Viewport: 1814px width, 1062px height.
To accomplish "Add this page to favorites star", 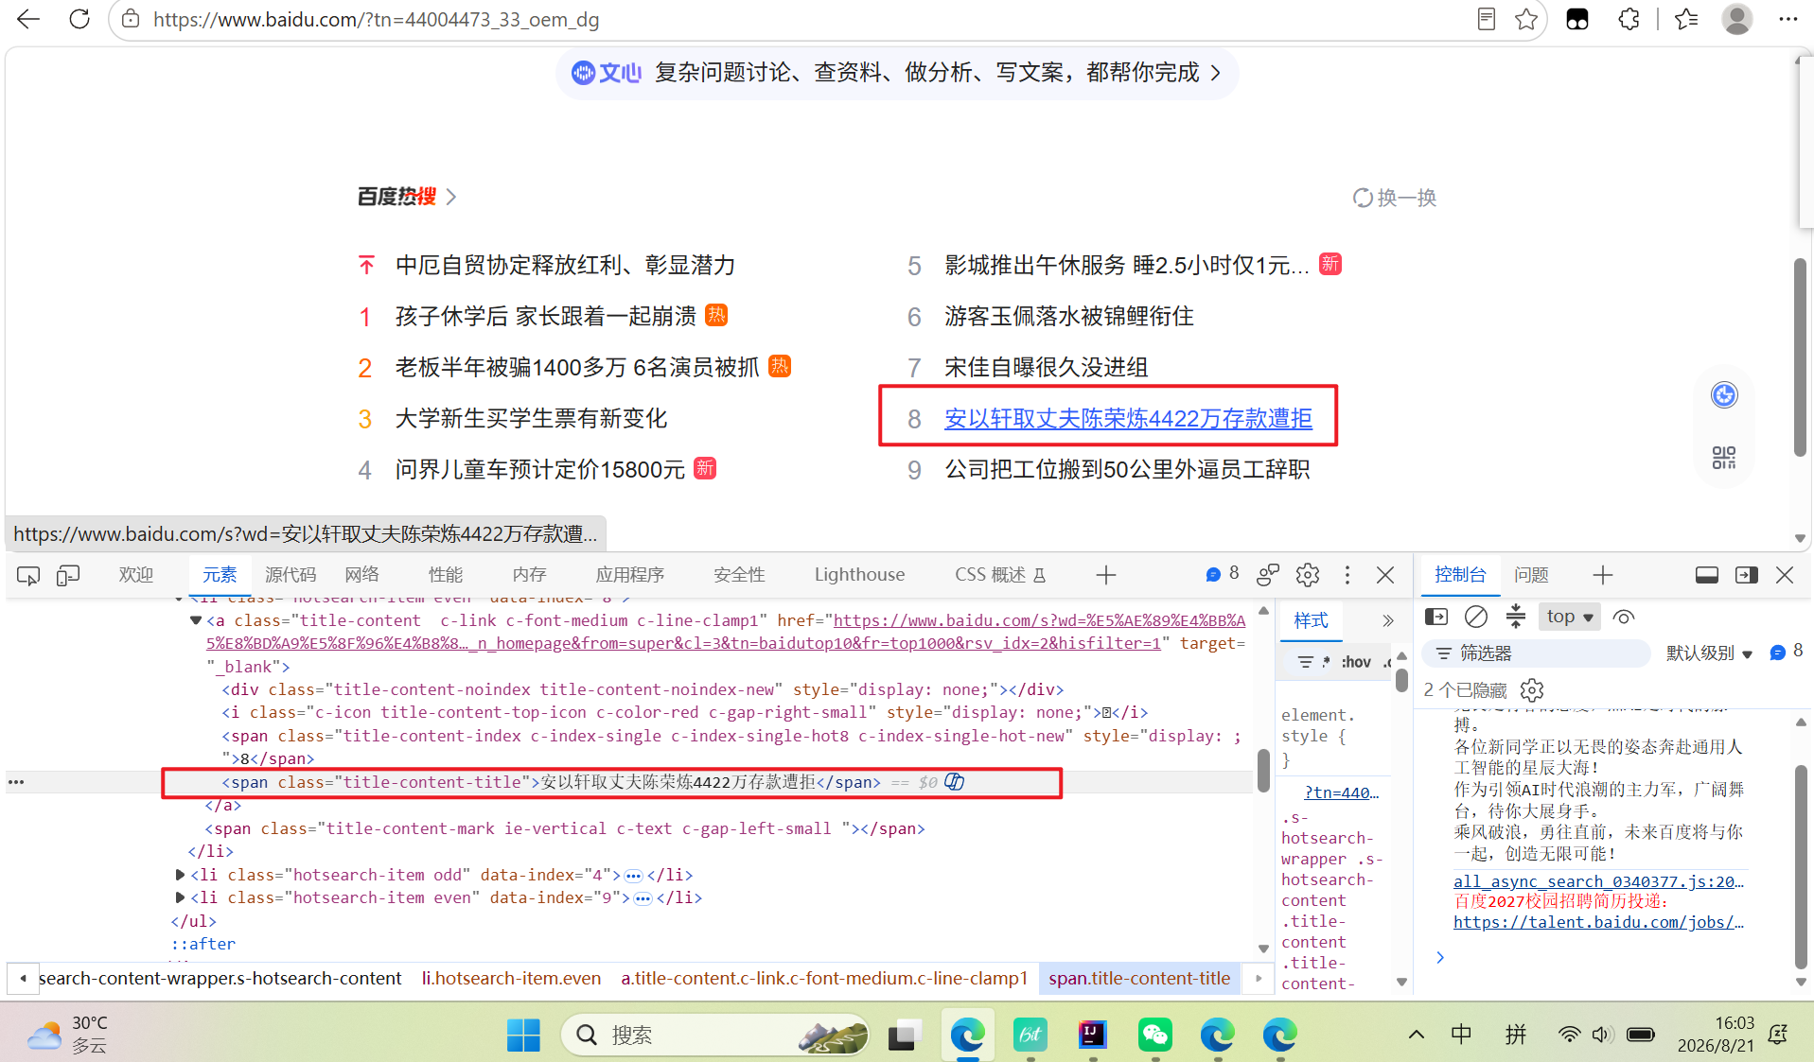I will pos(1526,19).
